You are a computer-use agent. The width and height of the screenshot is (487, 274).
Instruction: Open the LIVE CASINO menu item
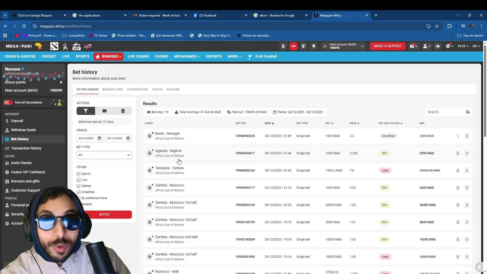pos(138,56)
